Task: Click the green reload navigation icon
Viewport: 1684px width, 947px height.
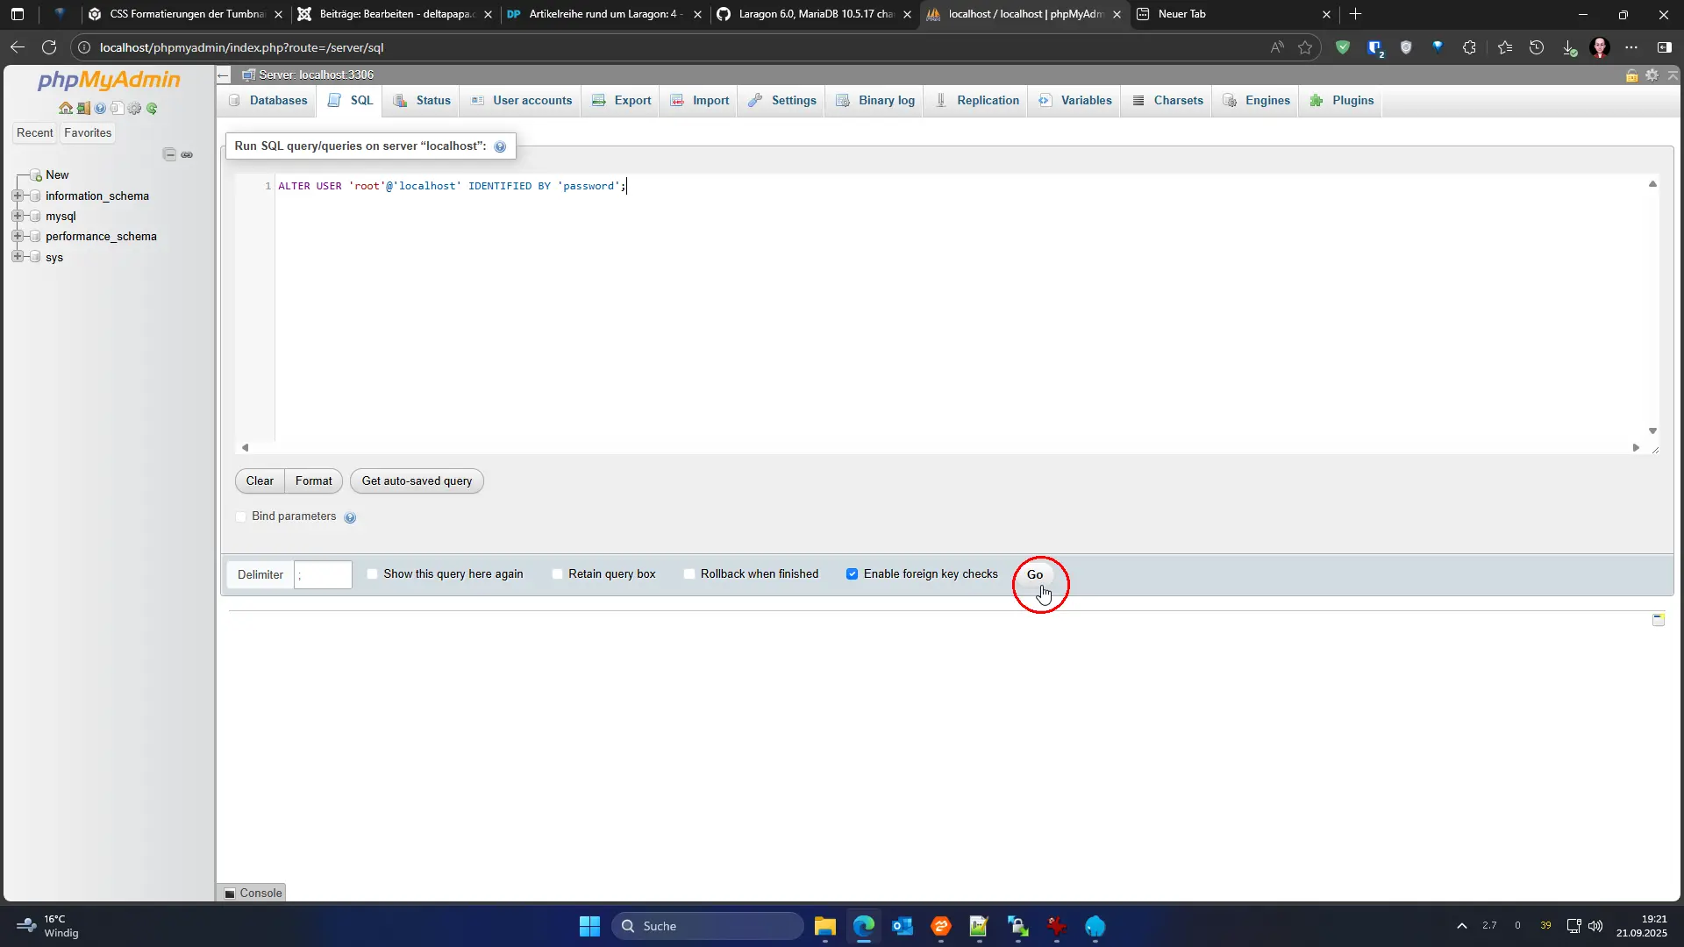Action: point(152,109)
